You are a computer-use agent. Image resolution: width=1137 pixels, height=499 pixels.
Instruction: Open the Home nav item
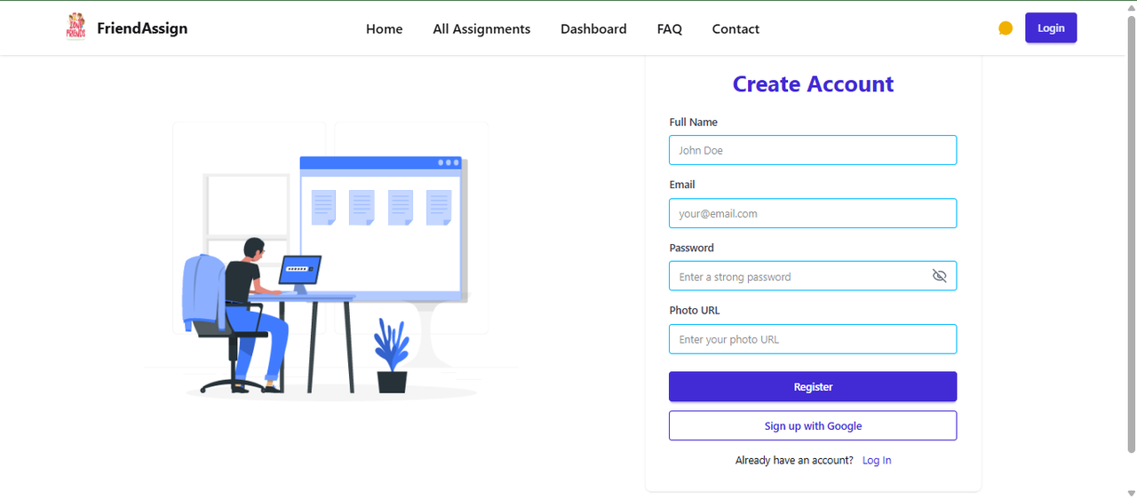[384, 28]
